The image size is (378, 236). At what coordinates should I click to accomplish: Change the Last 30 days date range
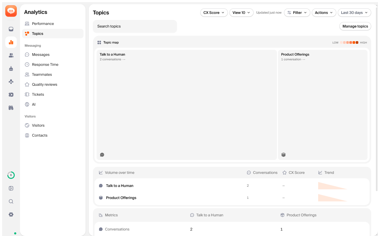click(354, 13)
